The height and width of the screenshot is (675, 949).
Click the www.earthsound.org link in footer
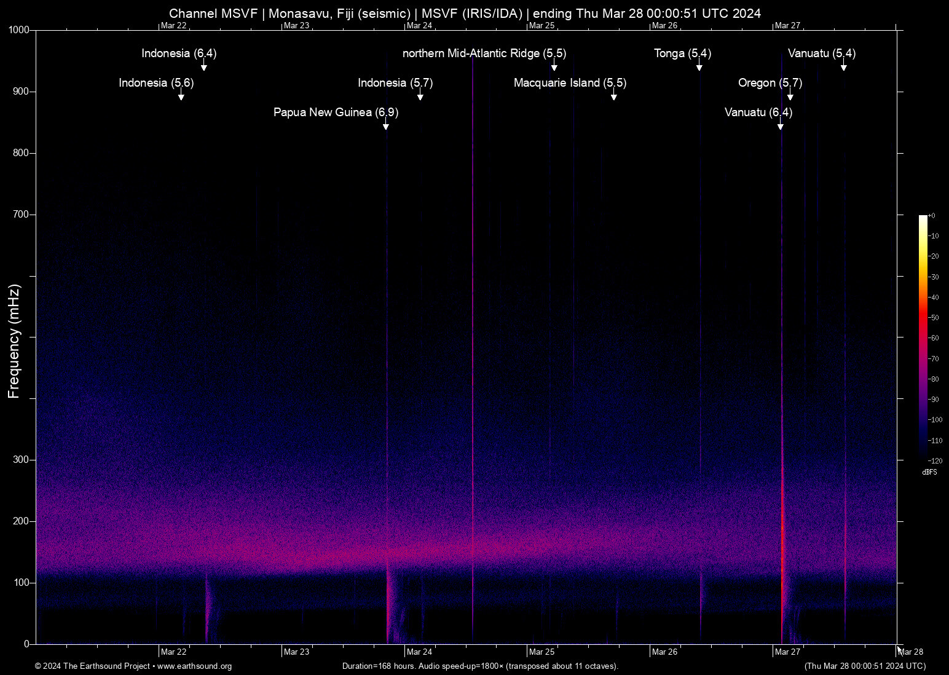click(194, 666)
